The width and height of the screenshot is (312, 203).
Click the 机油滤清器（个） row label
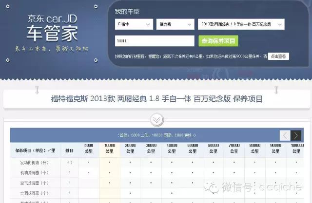pos(34,173)
